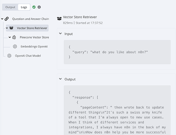The image size is (176, 135).
Task: Click the Output section heading
Action: (70, 79)
